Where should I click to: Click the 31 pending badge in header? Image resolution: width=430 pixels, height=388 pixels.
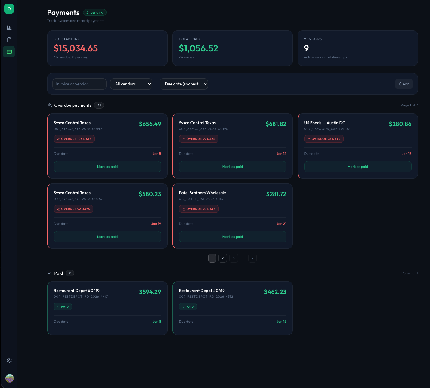95,12
